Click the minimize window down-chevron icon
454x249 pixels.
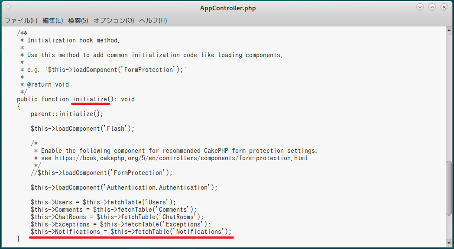[420, 7]
